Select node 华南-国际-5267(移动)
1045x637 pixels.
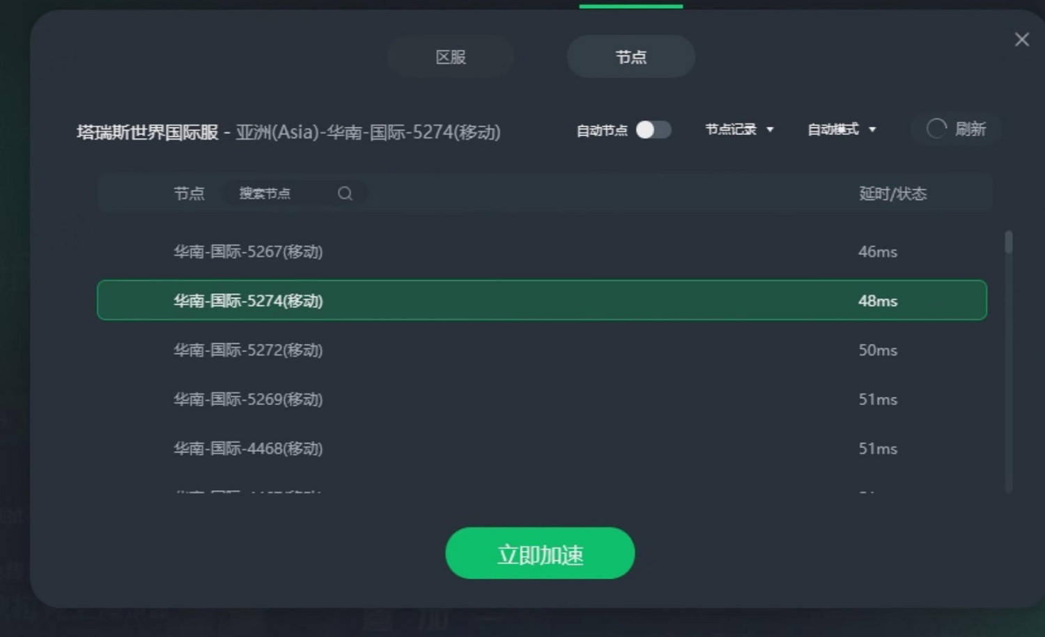tap(542, 251)
